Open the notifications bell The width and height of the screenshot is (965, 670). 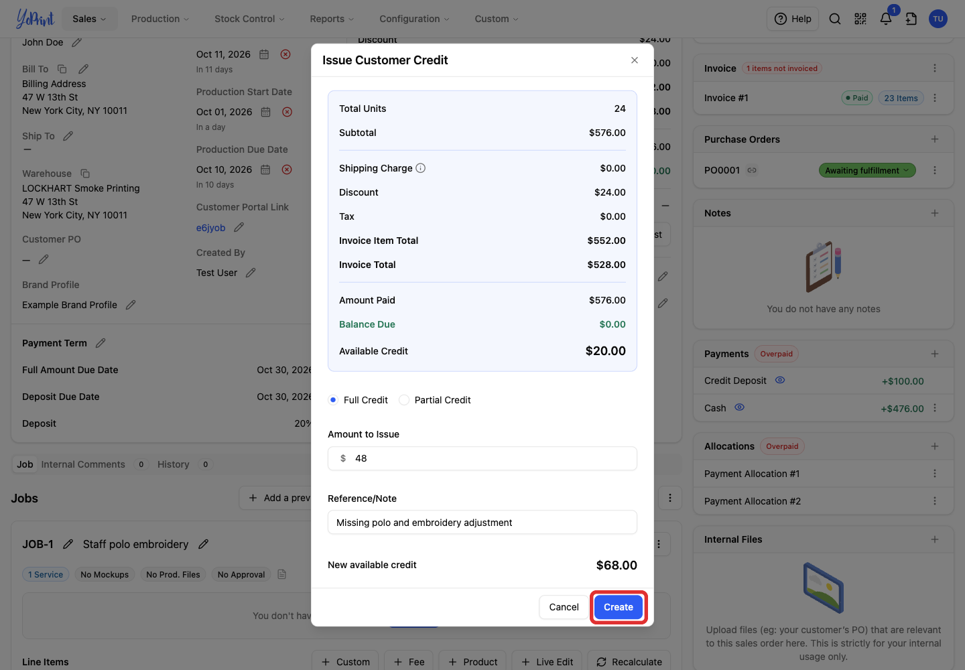click(x=886, y=19)
